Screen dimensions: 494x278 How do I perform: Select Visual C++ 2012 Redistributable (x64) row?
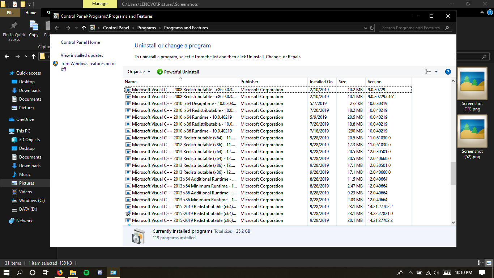point(268,138)
